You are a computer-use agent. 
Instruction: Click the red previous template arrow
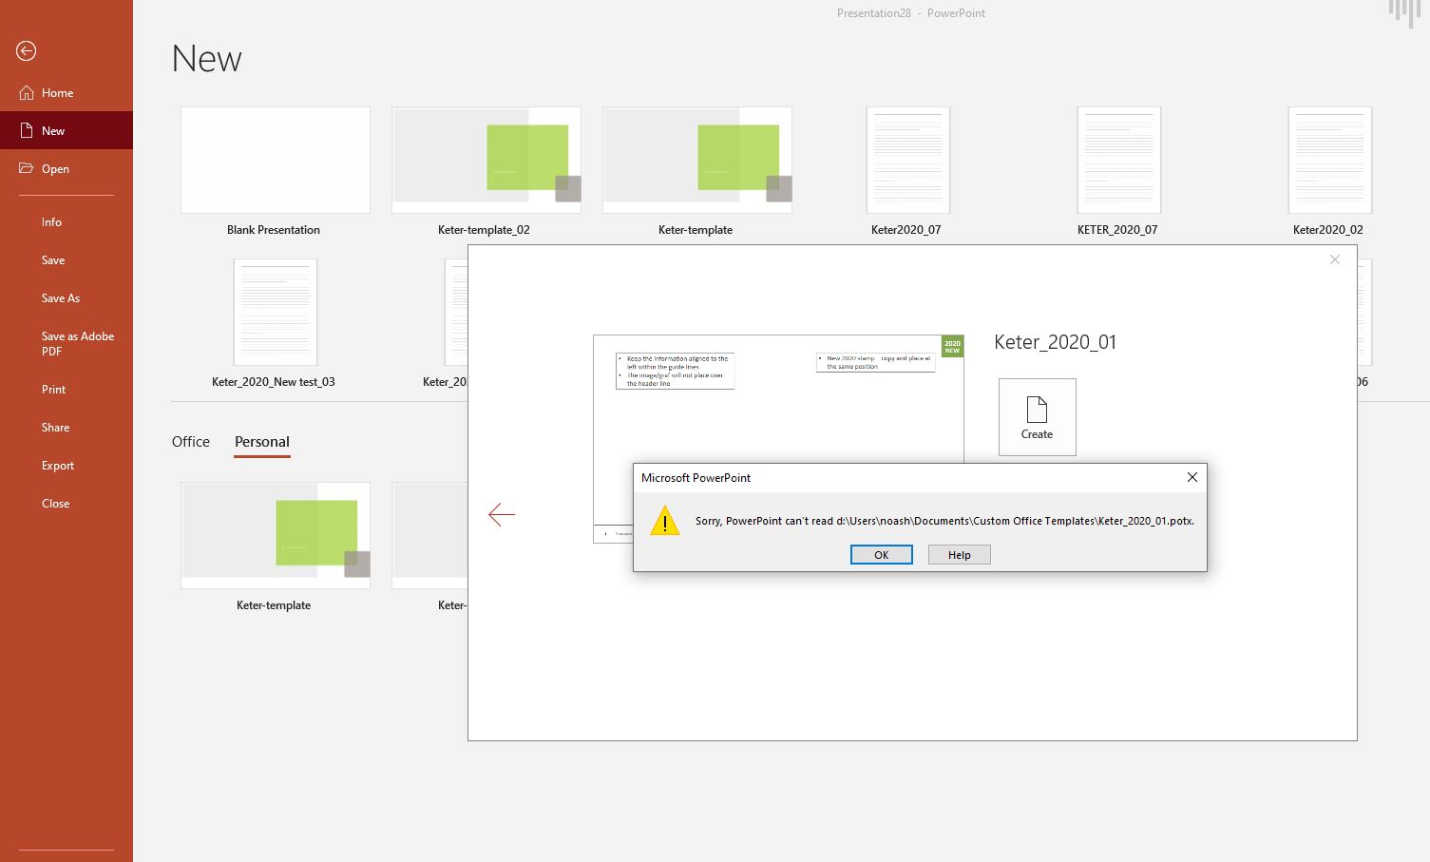502,514
